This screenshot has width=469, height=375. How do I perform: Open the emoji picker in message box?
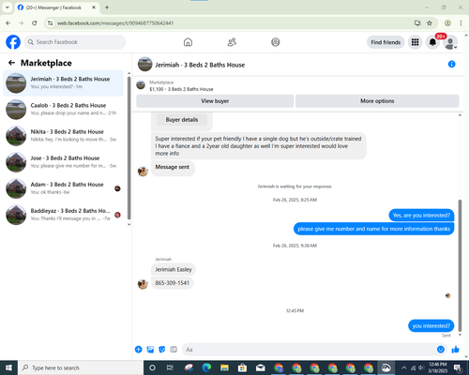(441, 350)
